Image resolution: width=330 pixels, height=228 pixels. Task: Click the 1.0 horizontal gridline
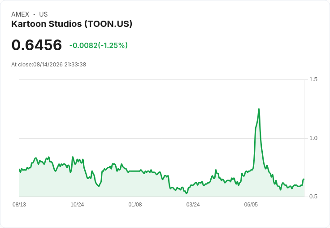pos(161,138)
